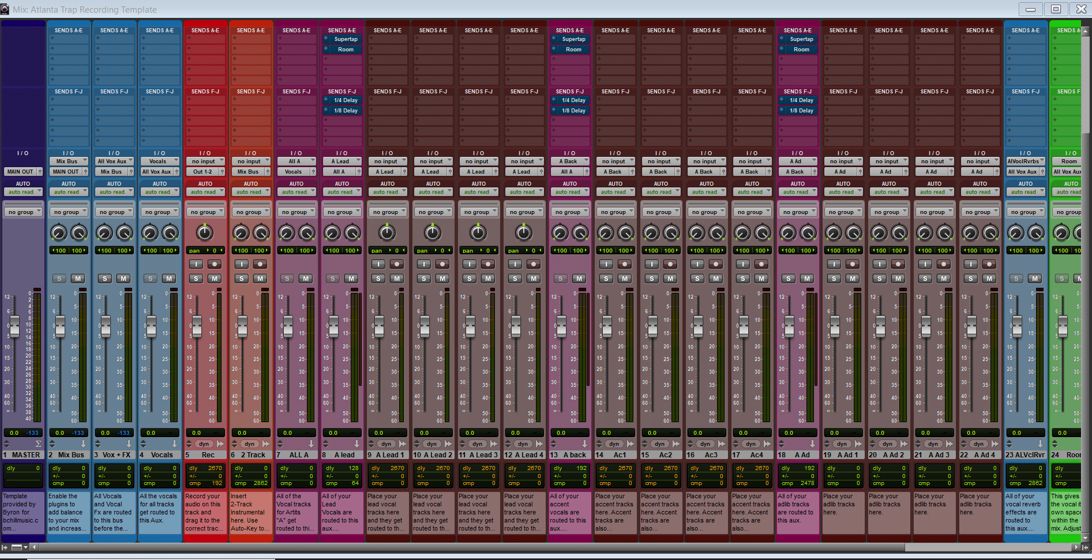
Task: Click the Vocals track volume fader
Action: [151, 326]
